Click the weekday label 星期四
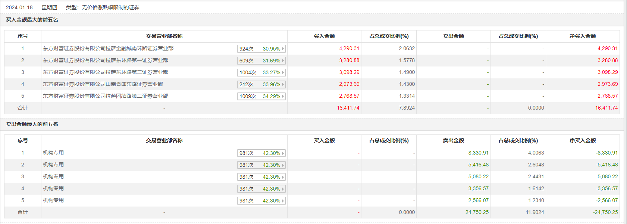Viewport: 627px width, 224px height. [50, 7]
